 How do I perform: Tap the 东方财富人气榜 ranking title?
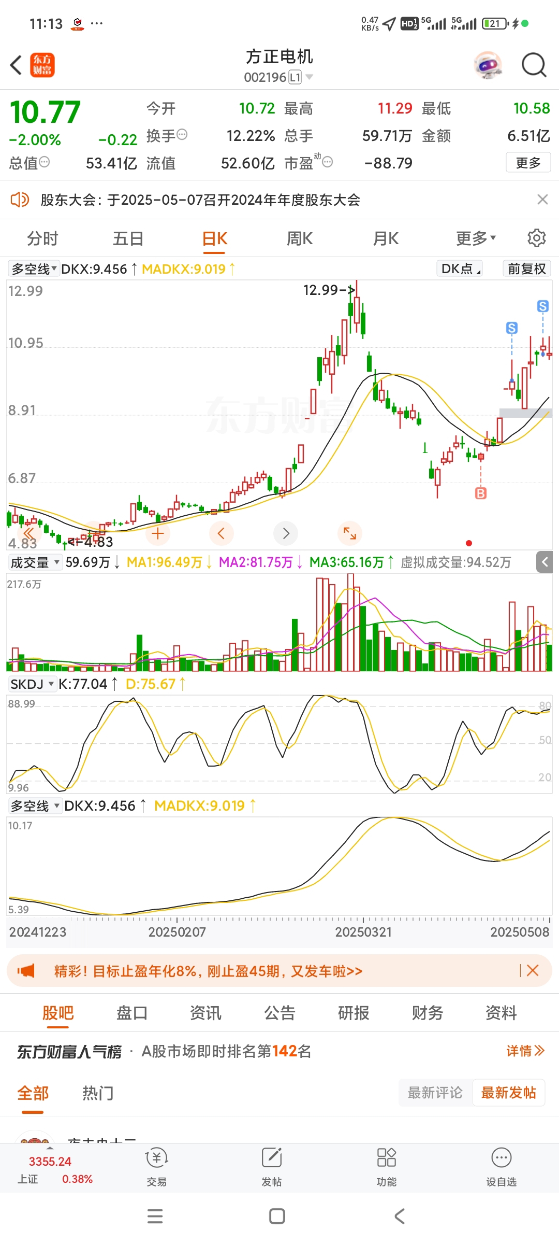click(69, 1051)
